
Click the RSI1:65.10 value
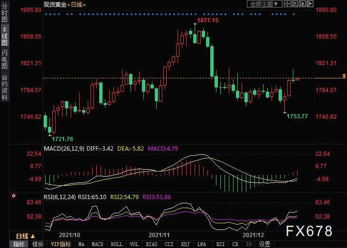coord(92,197)
